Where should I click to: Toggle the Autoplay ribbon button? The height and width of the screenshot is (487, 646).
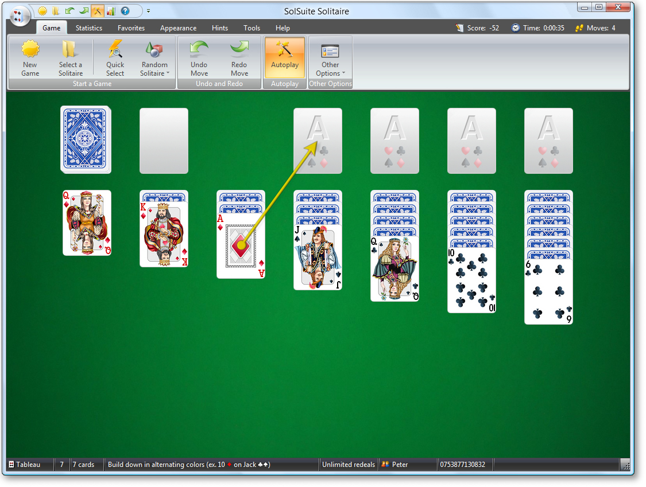tap(285, 59)
